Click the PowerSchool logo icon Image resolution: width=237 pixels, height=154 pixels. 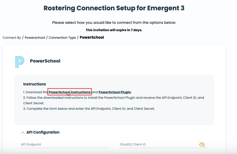pos(19,61)
